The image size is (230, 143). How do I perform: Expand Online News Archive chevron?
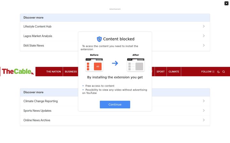[x=204, y=120]
